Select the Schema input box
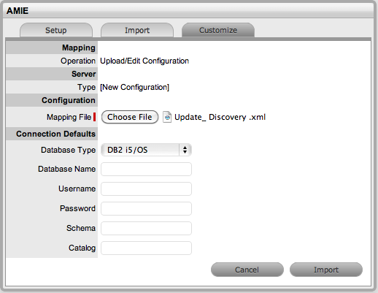The image size is (378, 293). tap(146, 228)
